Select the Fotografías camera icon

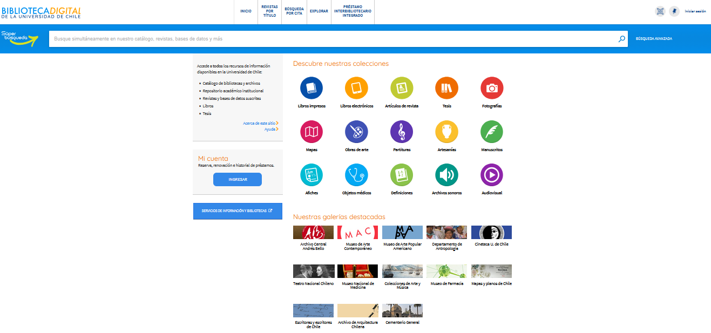(492, 88)
